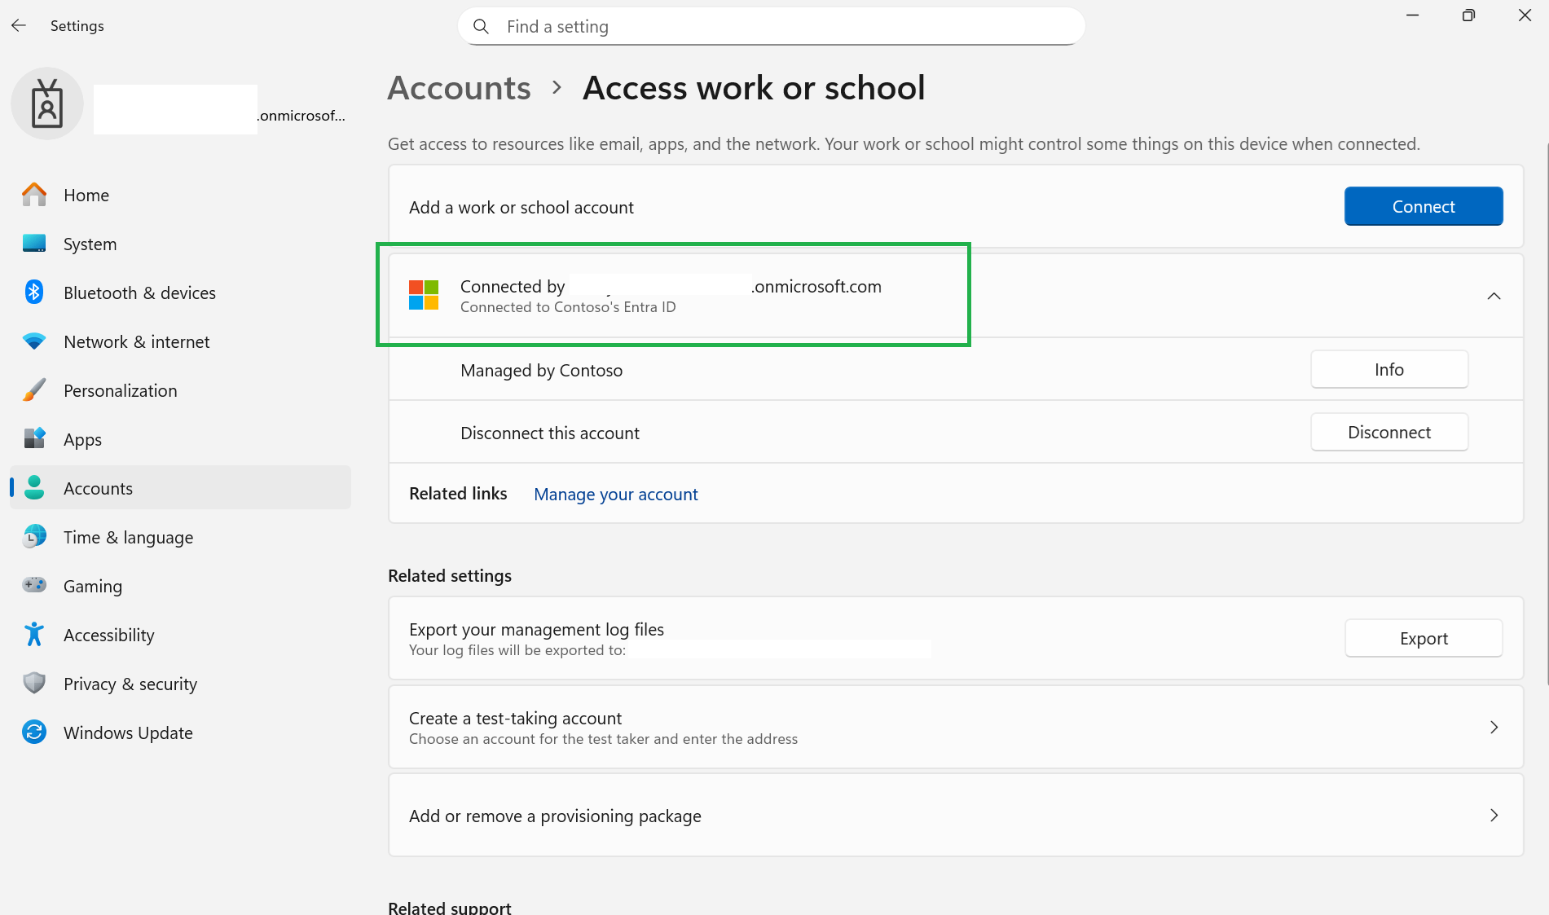Click the search magnifier icon
Viewport: 1549px width, 915px height.
pyautogui.click(x=482, y=27)
